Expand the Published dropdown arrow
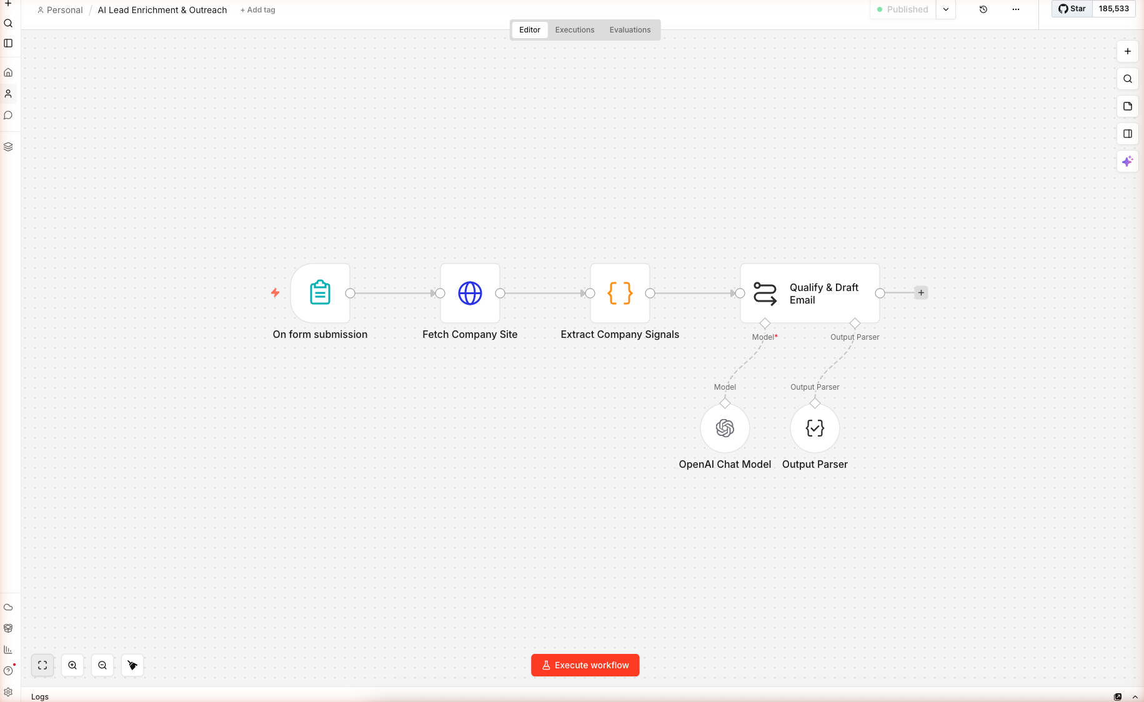 pos(946,9)
